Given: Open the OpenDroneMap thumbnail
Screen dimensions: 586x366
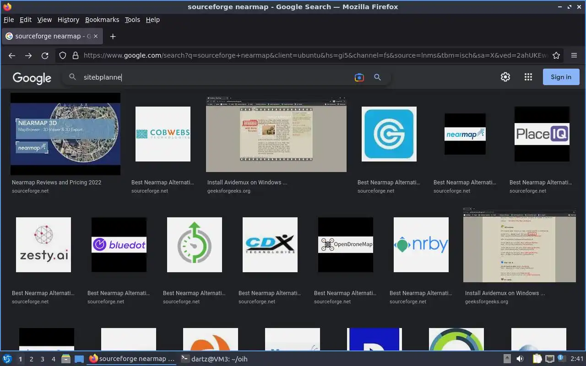Looking at the screenshot, I should tap(346, 245).
